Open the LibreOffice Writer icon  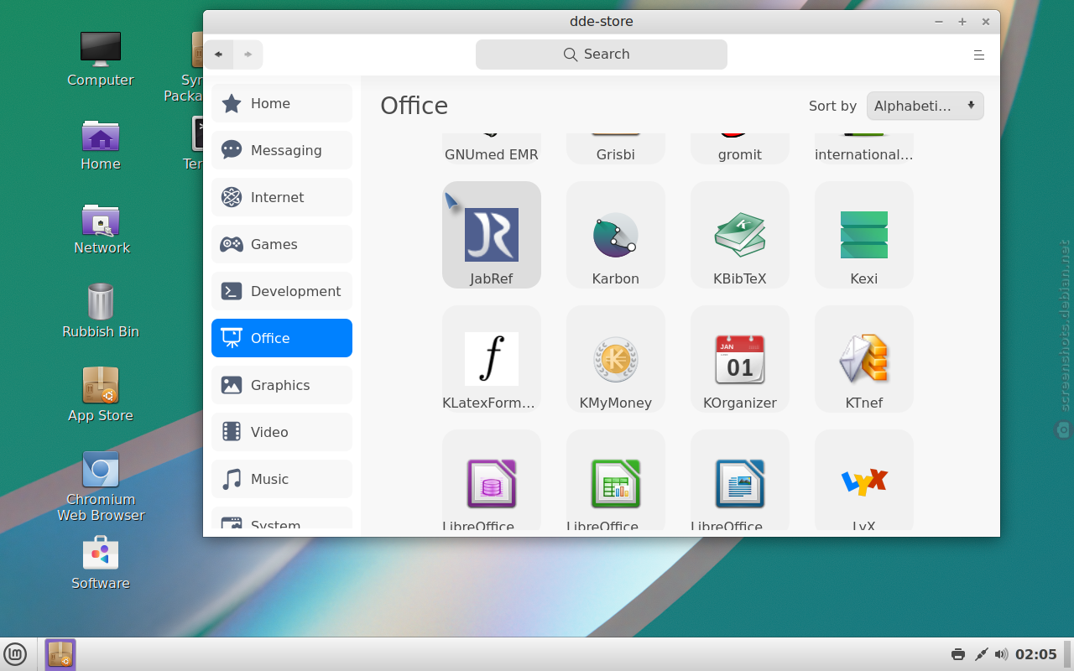[740, 483]
